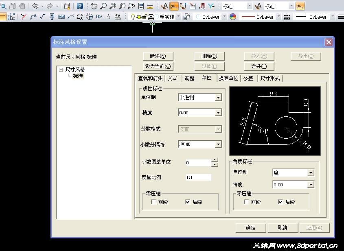Open the color wheel icon
The width and height of the screenshot is (344, 251).
point(233,17)
